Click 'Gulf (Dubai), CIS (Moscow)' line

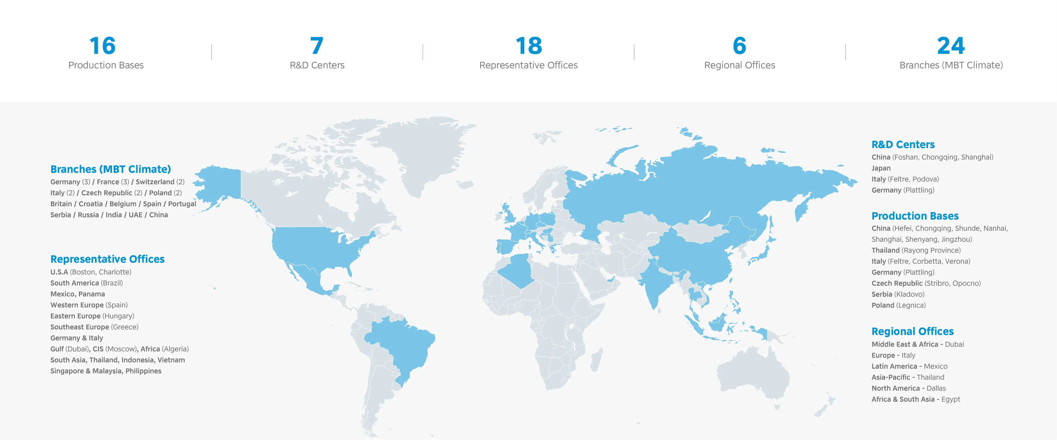(x=119, y=349)
